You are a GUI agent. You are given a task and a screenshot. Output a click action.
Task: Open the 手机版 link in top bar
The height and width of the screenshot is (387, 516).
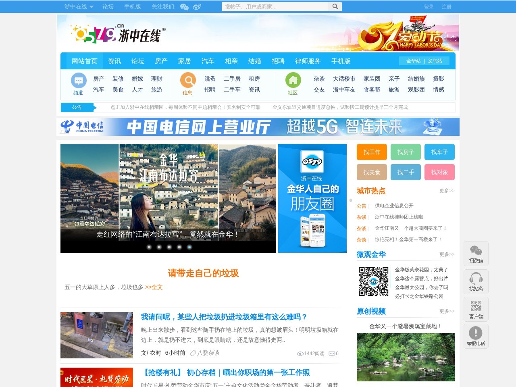pos(133,6)
